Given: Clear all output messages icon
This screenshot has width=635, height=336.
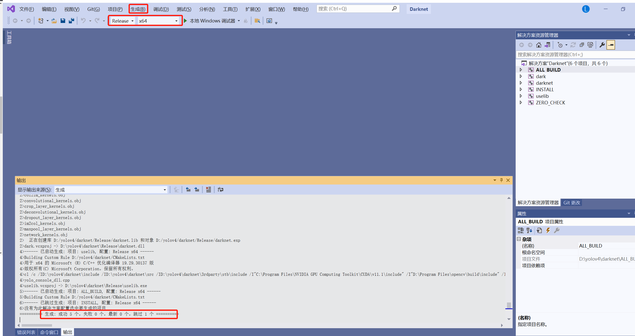Looking at the screenshot, I should pyautogui.click(x=209, y=190).
